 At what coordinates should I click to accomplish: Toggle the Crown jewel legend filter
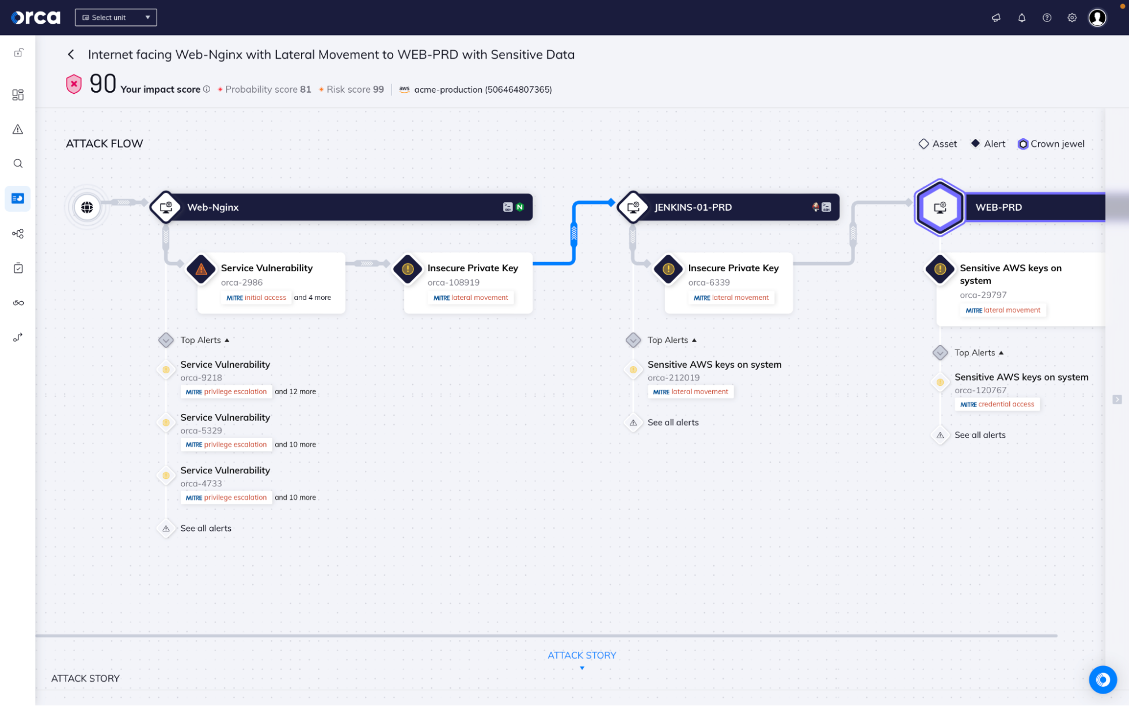1050,143
